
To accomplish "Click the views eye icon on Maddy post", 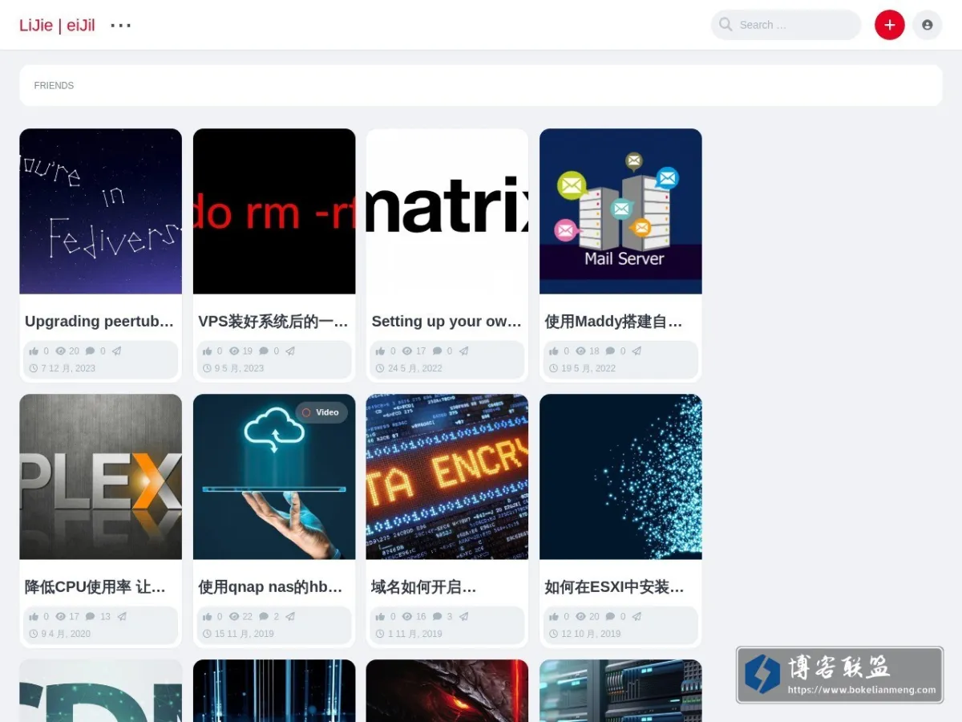I will 581,351.
